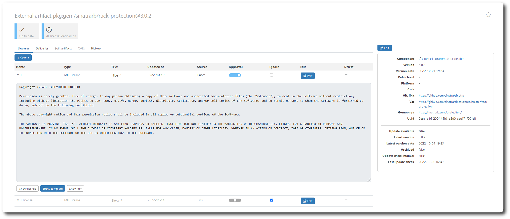Screen dimensions: 510x219
Task: Open the History tab
Action: [96, 49]
